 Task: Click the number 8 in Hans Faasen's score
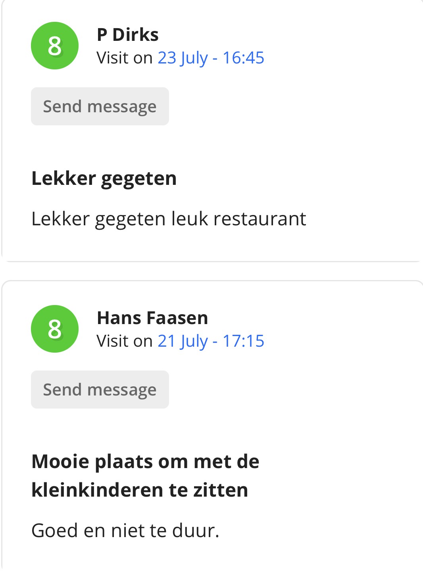[x=55, y=329]
